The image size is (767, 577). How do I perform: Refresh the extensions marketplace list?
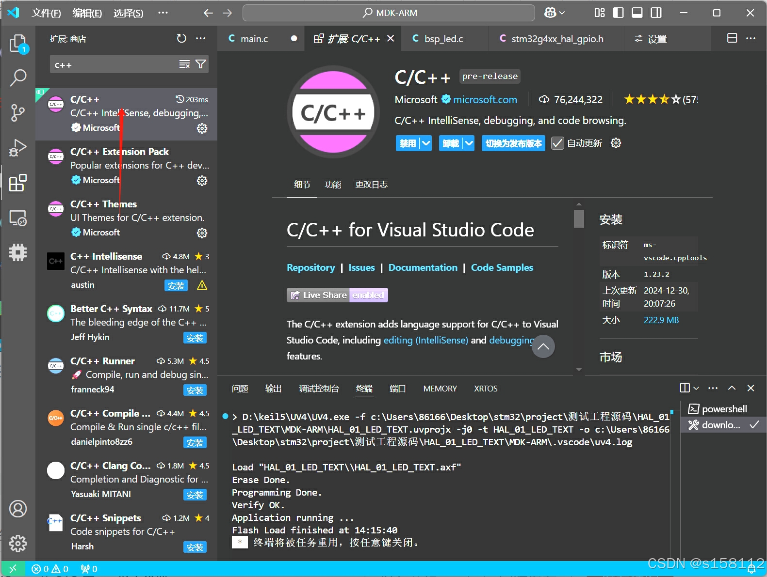[x=181, y=38]
